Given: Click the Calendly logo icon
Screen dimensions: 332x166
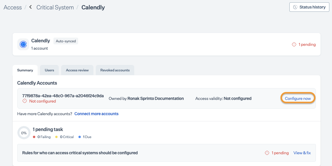Looking at the screenshot, I should pos(23,44).
